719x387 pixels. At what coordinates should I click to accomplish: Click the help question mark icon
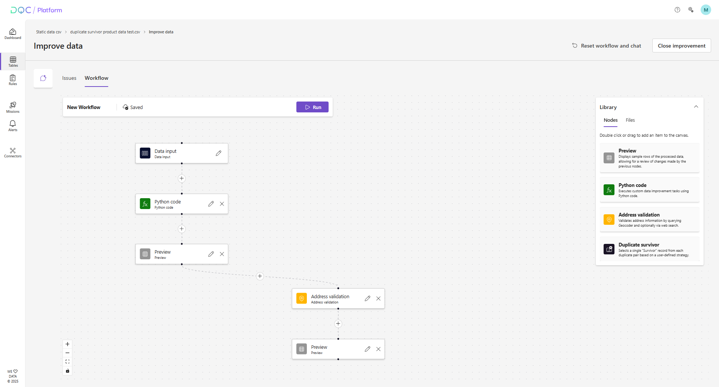677,10
